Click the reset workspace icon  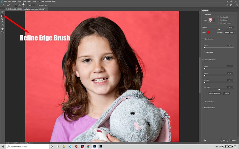[204, 140]
